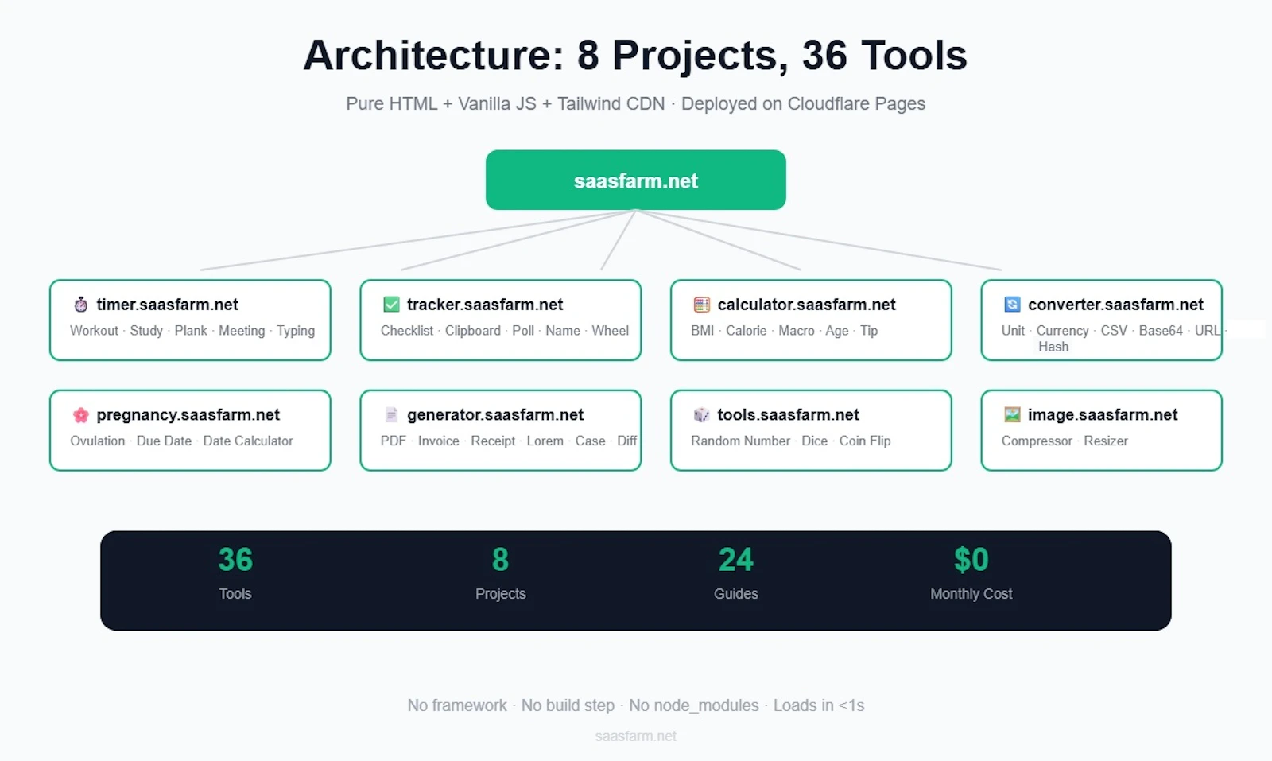Click the 'Checklist' text in the tracker card
The height and width of the screenshot is (761, 1272).
(407, 331)
